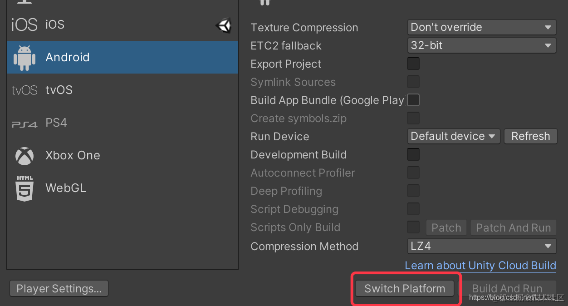
Task: Enable Development Build checkbox
Action: [x=413, y=154]
